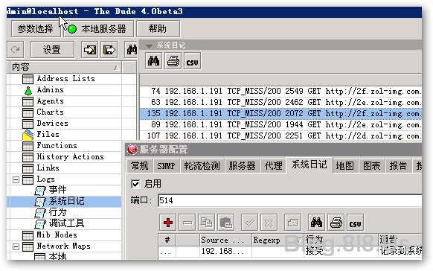Open the 代理 tab

point(273,166)
